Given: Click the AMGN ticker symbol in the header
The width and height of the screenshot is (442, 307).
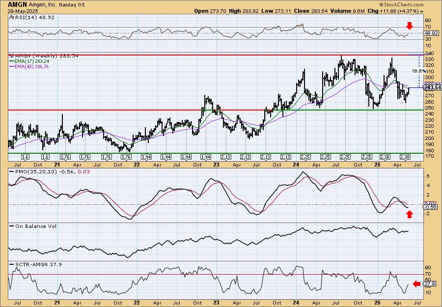Looking at the screenshot, I should coord(17,4).
